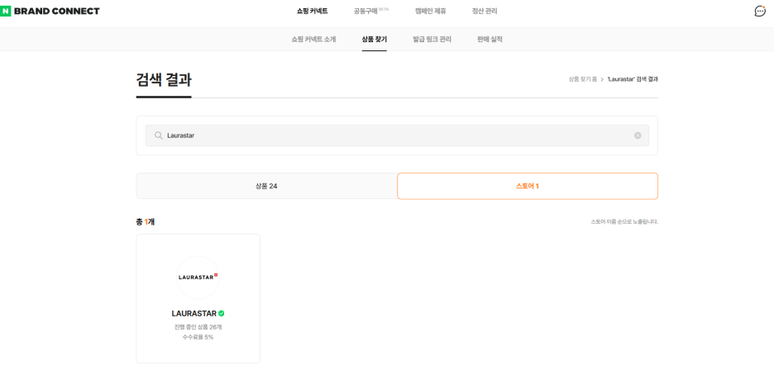Viewport: 774px width, 380px height.
Task: Open the 캠페인 제휴 menu
Action: (x=431, y=12)
